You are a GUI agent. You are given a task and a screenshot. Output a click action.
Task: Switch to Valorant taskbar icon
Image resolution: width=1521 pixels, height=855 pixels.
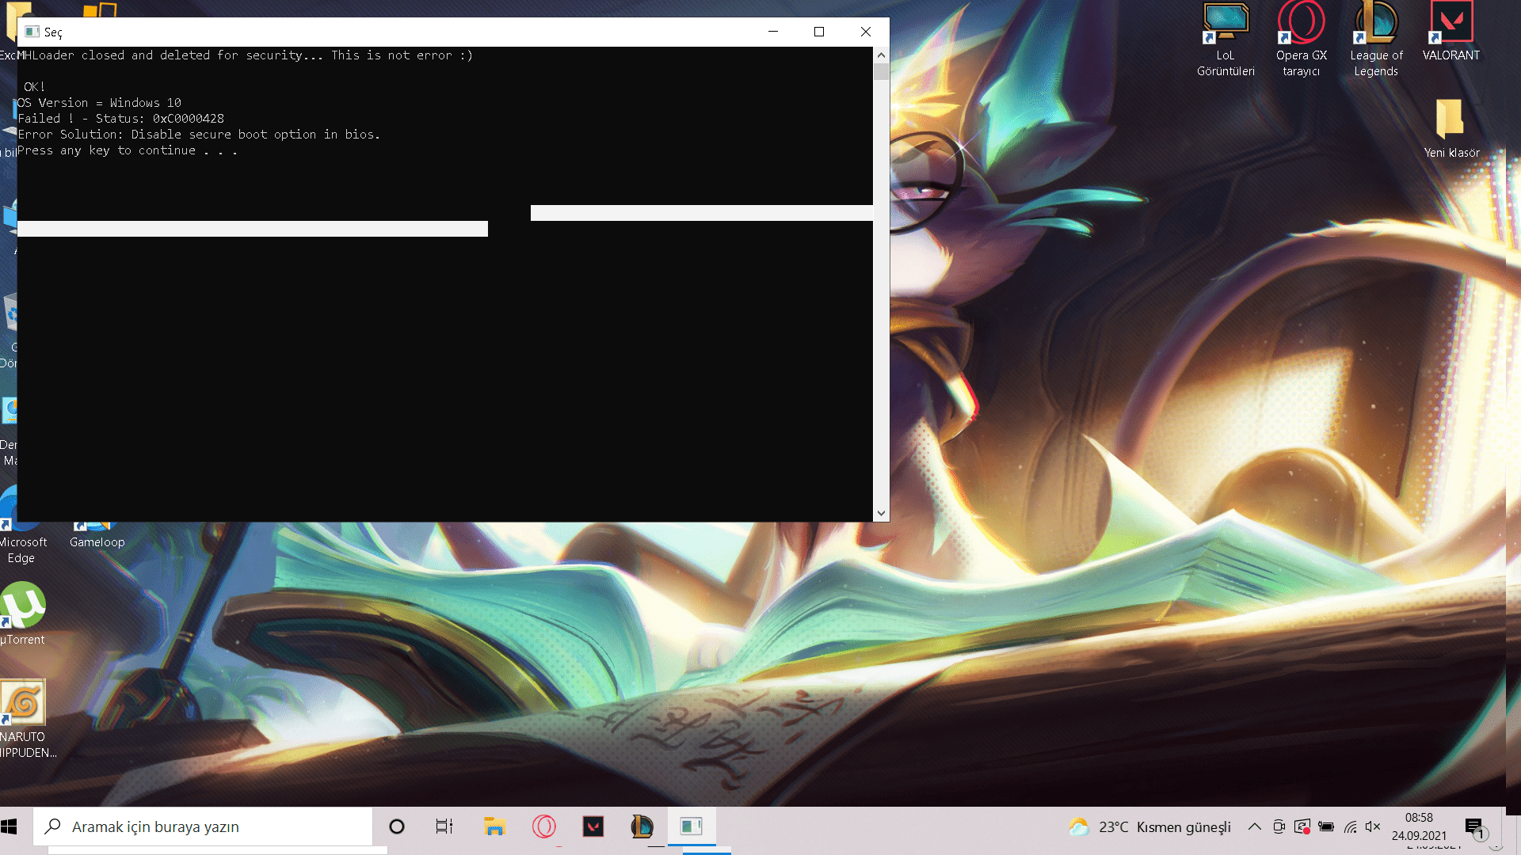(x=593, y=826)
